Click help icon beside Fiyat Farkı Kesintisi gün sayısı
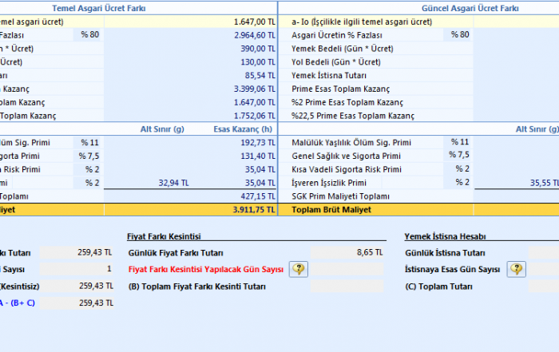 (x=299, y=269)
